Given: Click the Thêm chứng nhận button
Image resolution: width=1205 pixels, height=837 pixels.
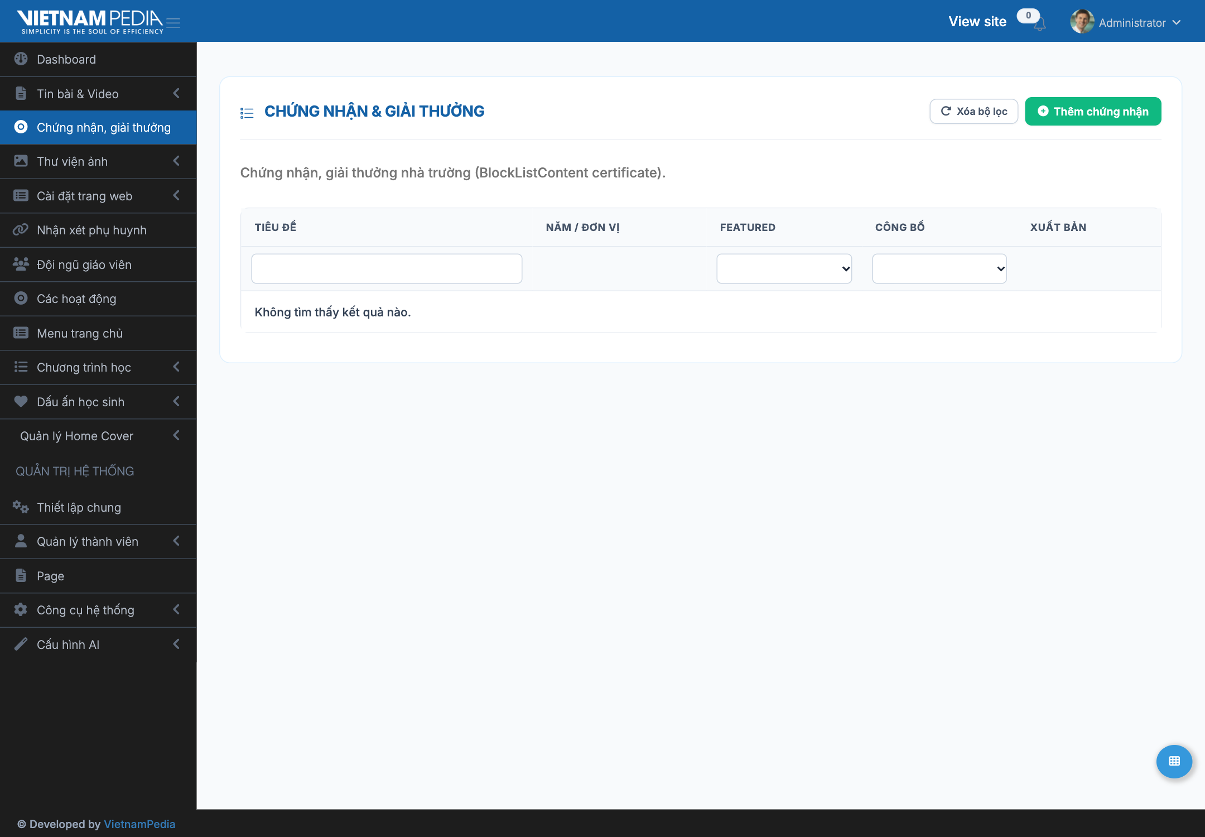Looking at the screenshot, I should click(1093, 111).
